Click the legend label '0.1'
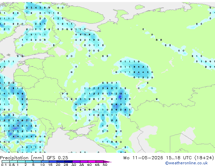The height and width of the screenshot is (166, 215). (4, 165)
